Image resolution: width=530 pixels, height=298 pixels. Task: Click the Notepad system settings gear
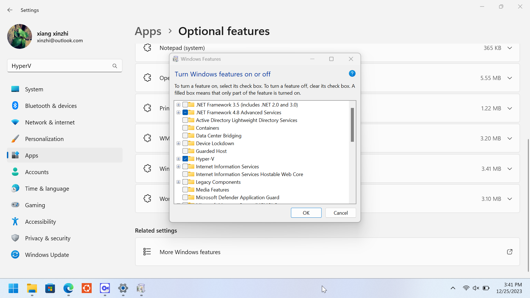pyautogui.click(x=147, y=48)
